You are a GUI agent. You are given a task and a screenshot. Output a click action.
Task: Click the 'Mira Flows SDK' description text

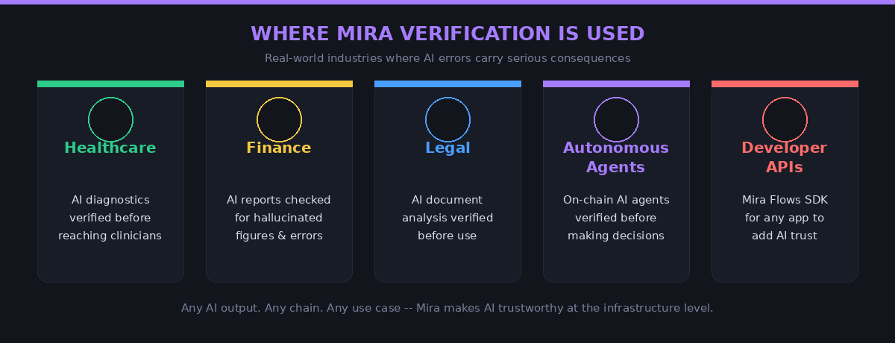(x=785, y=218)
